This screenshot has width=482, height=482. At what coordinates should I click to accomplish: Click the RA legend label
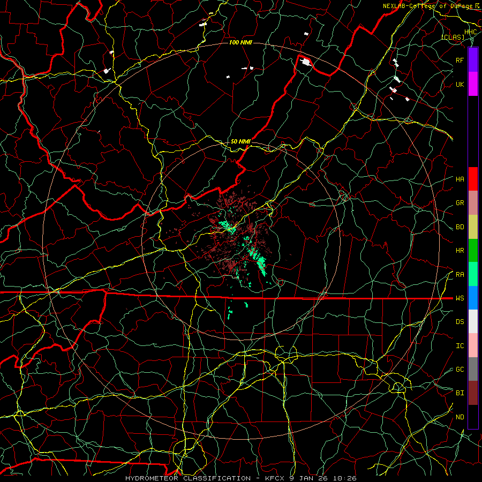tap(460, 275)
